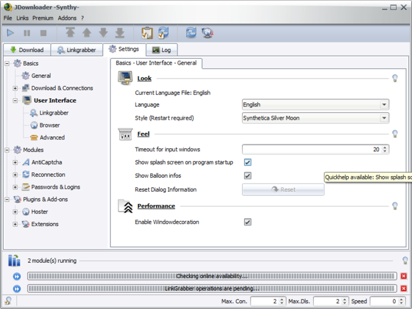This screenshot has width=412, height=309.
Task: Click the LinkGrabber operations pending progress bar
Action: point(212,289)
